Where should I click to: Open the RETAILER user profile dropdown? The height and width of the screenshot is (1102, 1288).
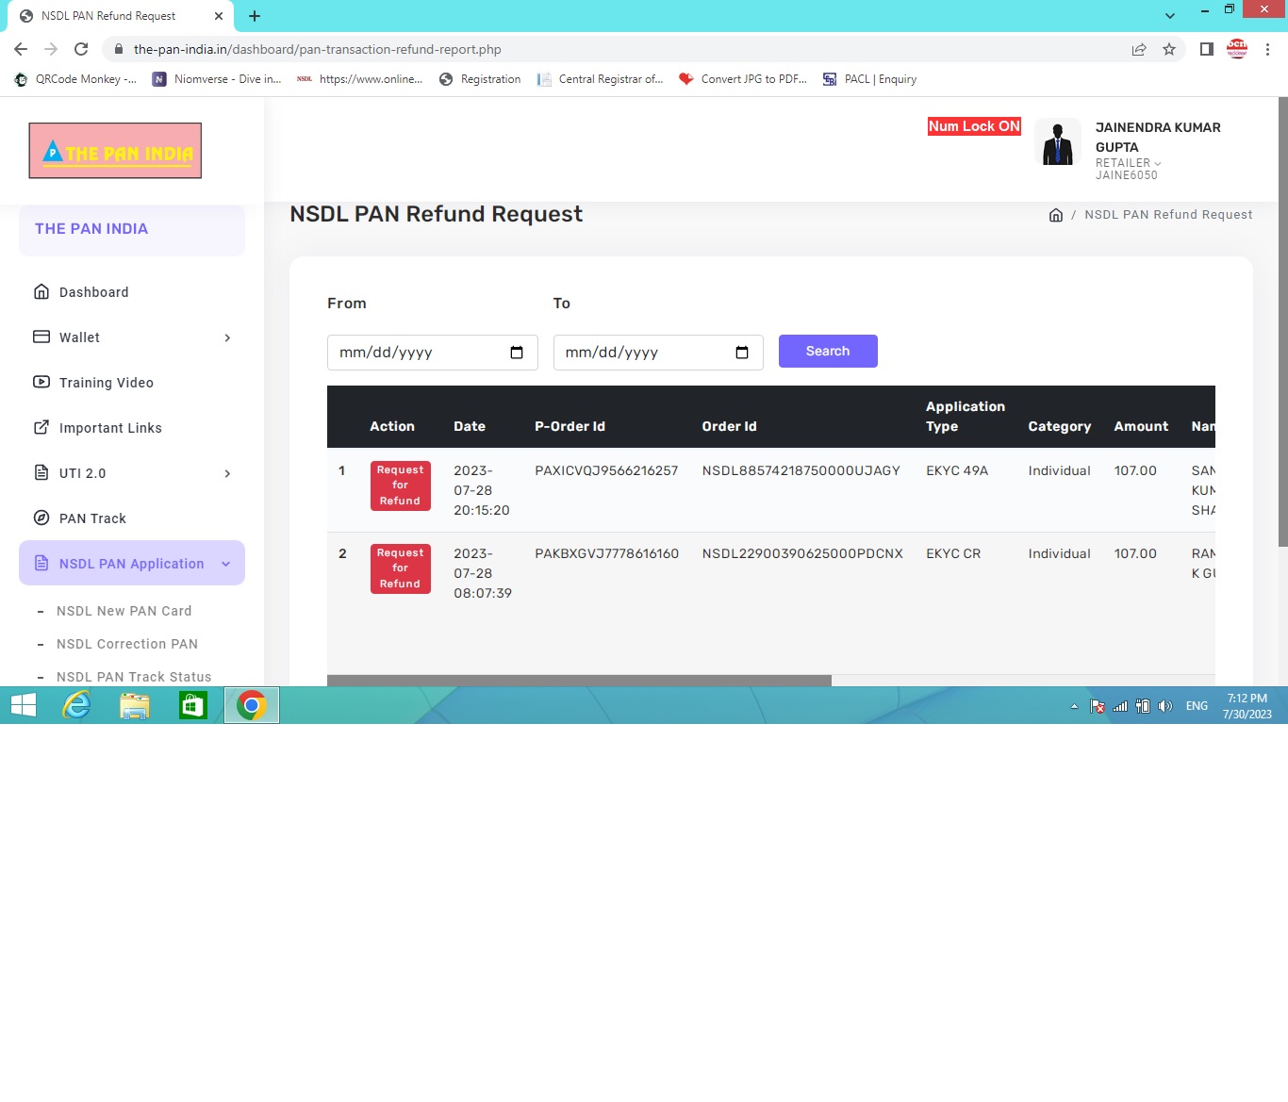1128,163
